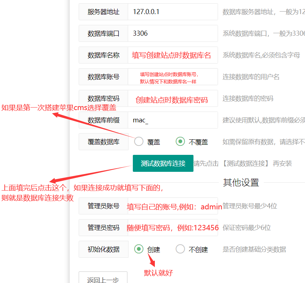Focus the 数据库端口 field showing 3306
This screenshot has height=283, width=305.
point(173,34)
